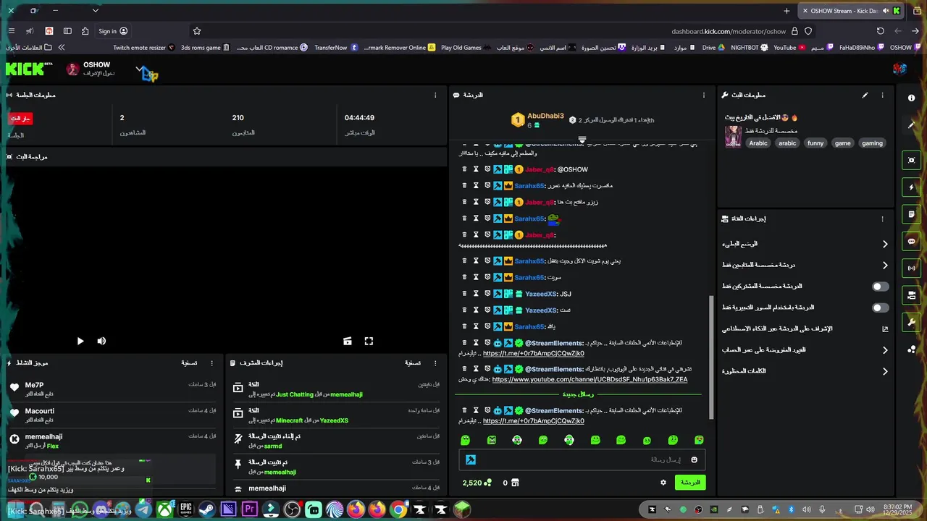Filter the moderator actions list

(412, 363)
